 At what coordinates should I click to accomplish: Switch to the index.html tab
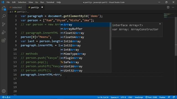pyautogui.click(x=17, y=7)
